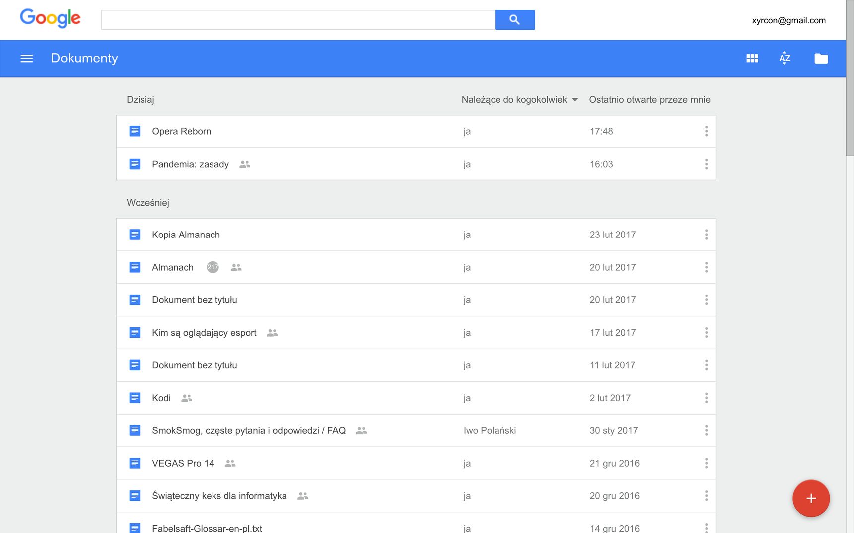Open more options for Dokument bez tytułu 11 lut
The height and width of the screenshot is (533, 854).
click(x=706, y=365)
